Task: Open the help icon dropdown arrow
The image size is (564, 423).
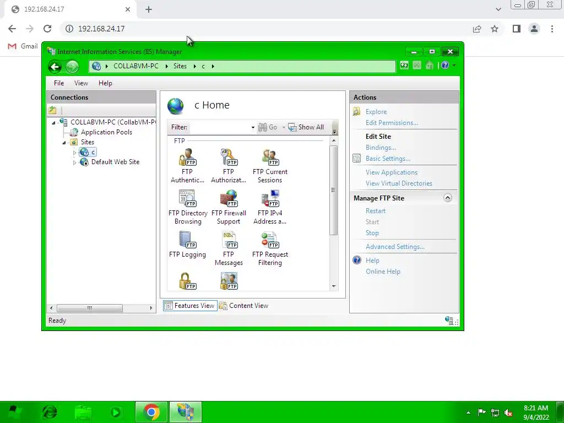Action: pos(454,66)
